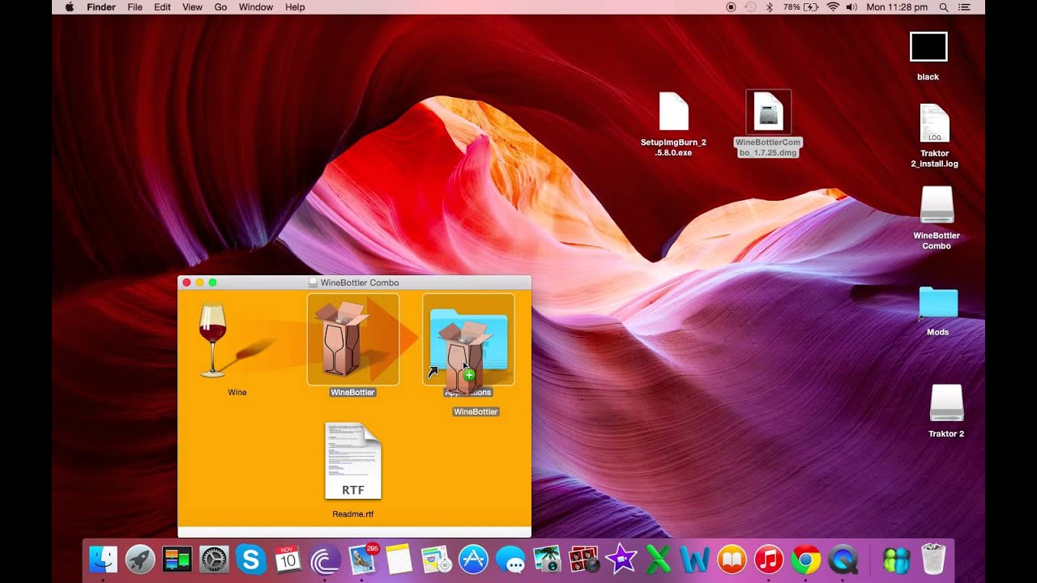Open System Preferences from the Dock

point(214,560)
